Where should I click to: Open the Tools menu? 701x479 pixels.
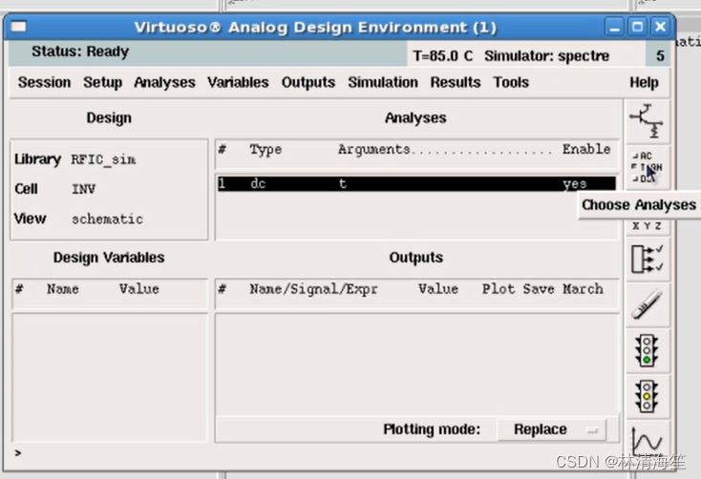511,83
